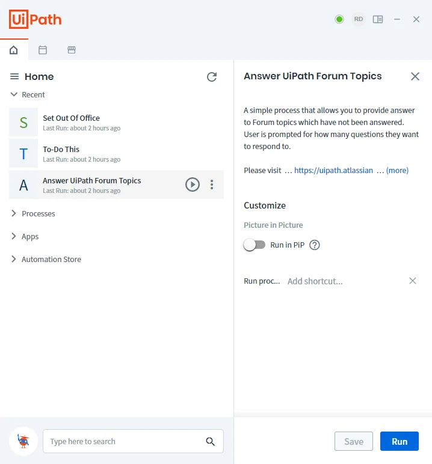Close the Answer UiPath Forum Topics details panel
Image resolution: width=432 pixels, height=464 pixels.
tap(415, 76)
